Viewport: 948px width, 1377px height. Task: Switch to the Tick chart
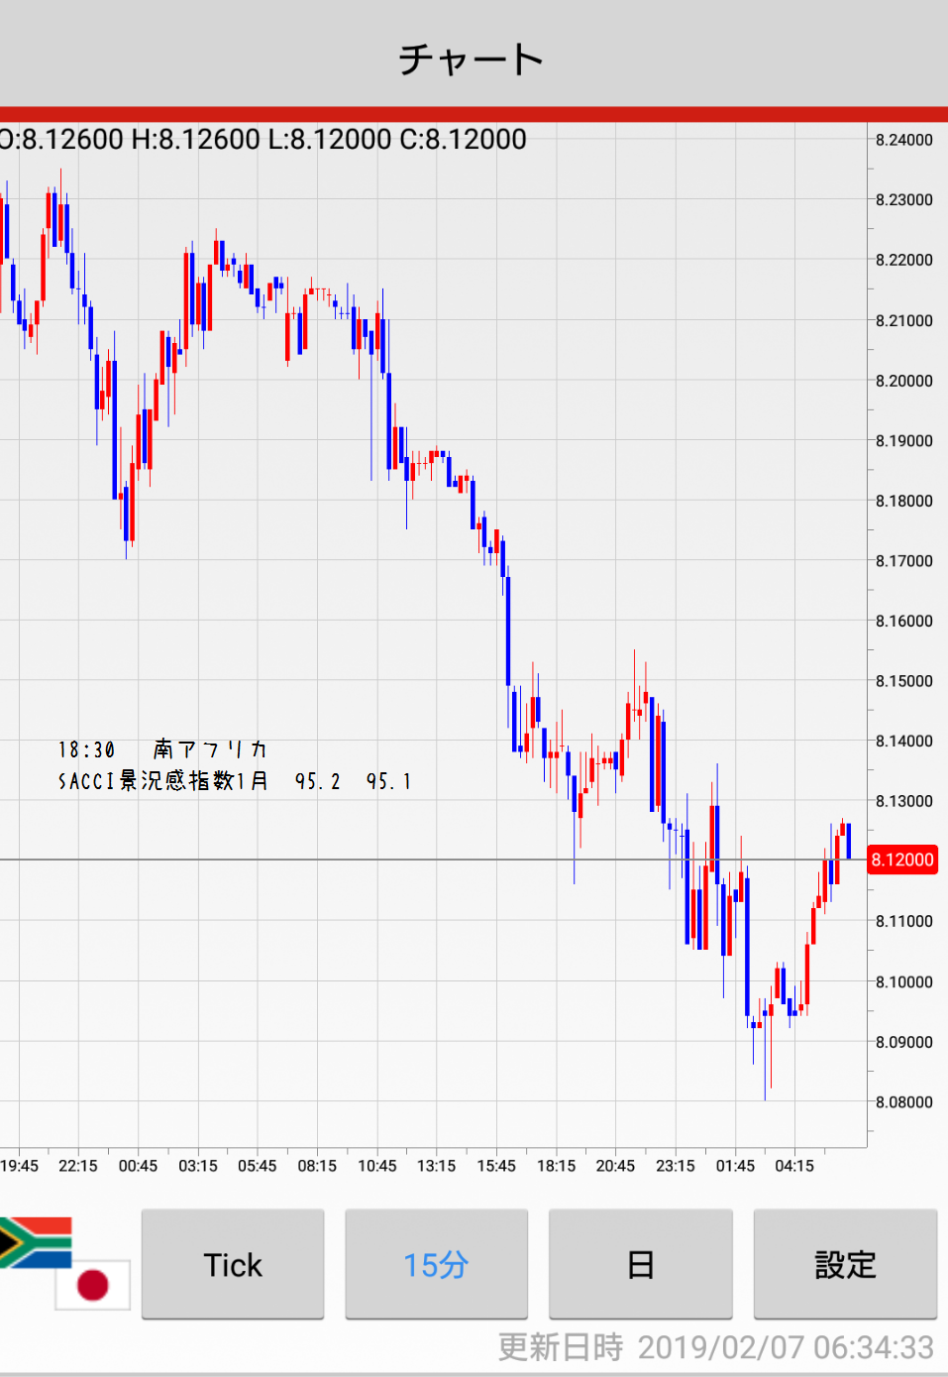point(233,1264)
